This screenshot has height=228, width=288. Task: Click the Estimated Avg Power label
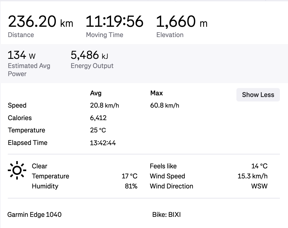[29, 70]
